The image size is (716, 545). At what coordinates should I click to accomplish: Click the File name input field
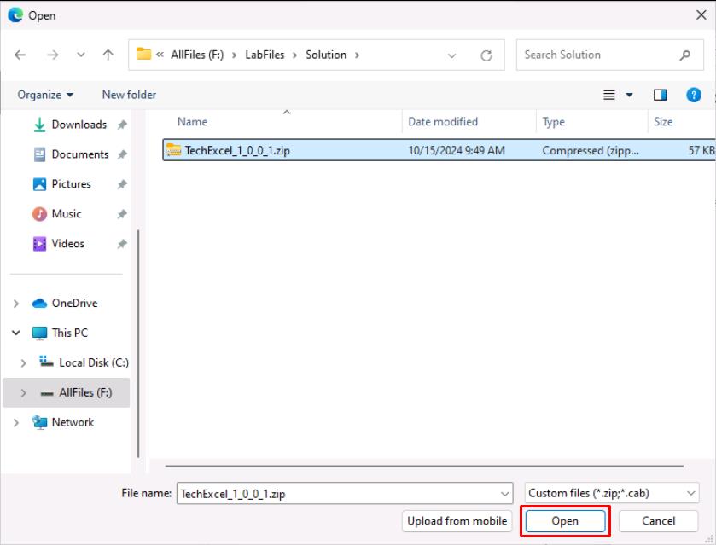pyautogui.click(x=337, y=493)
